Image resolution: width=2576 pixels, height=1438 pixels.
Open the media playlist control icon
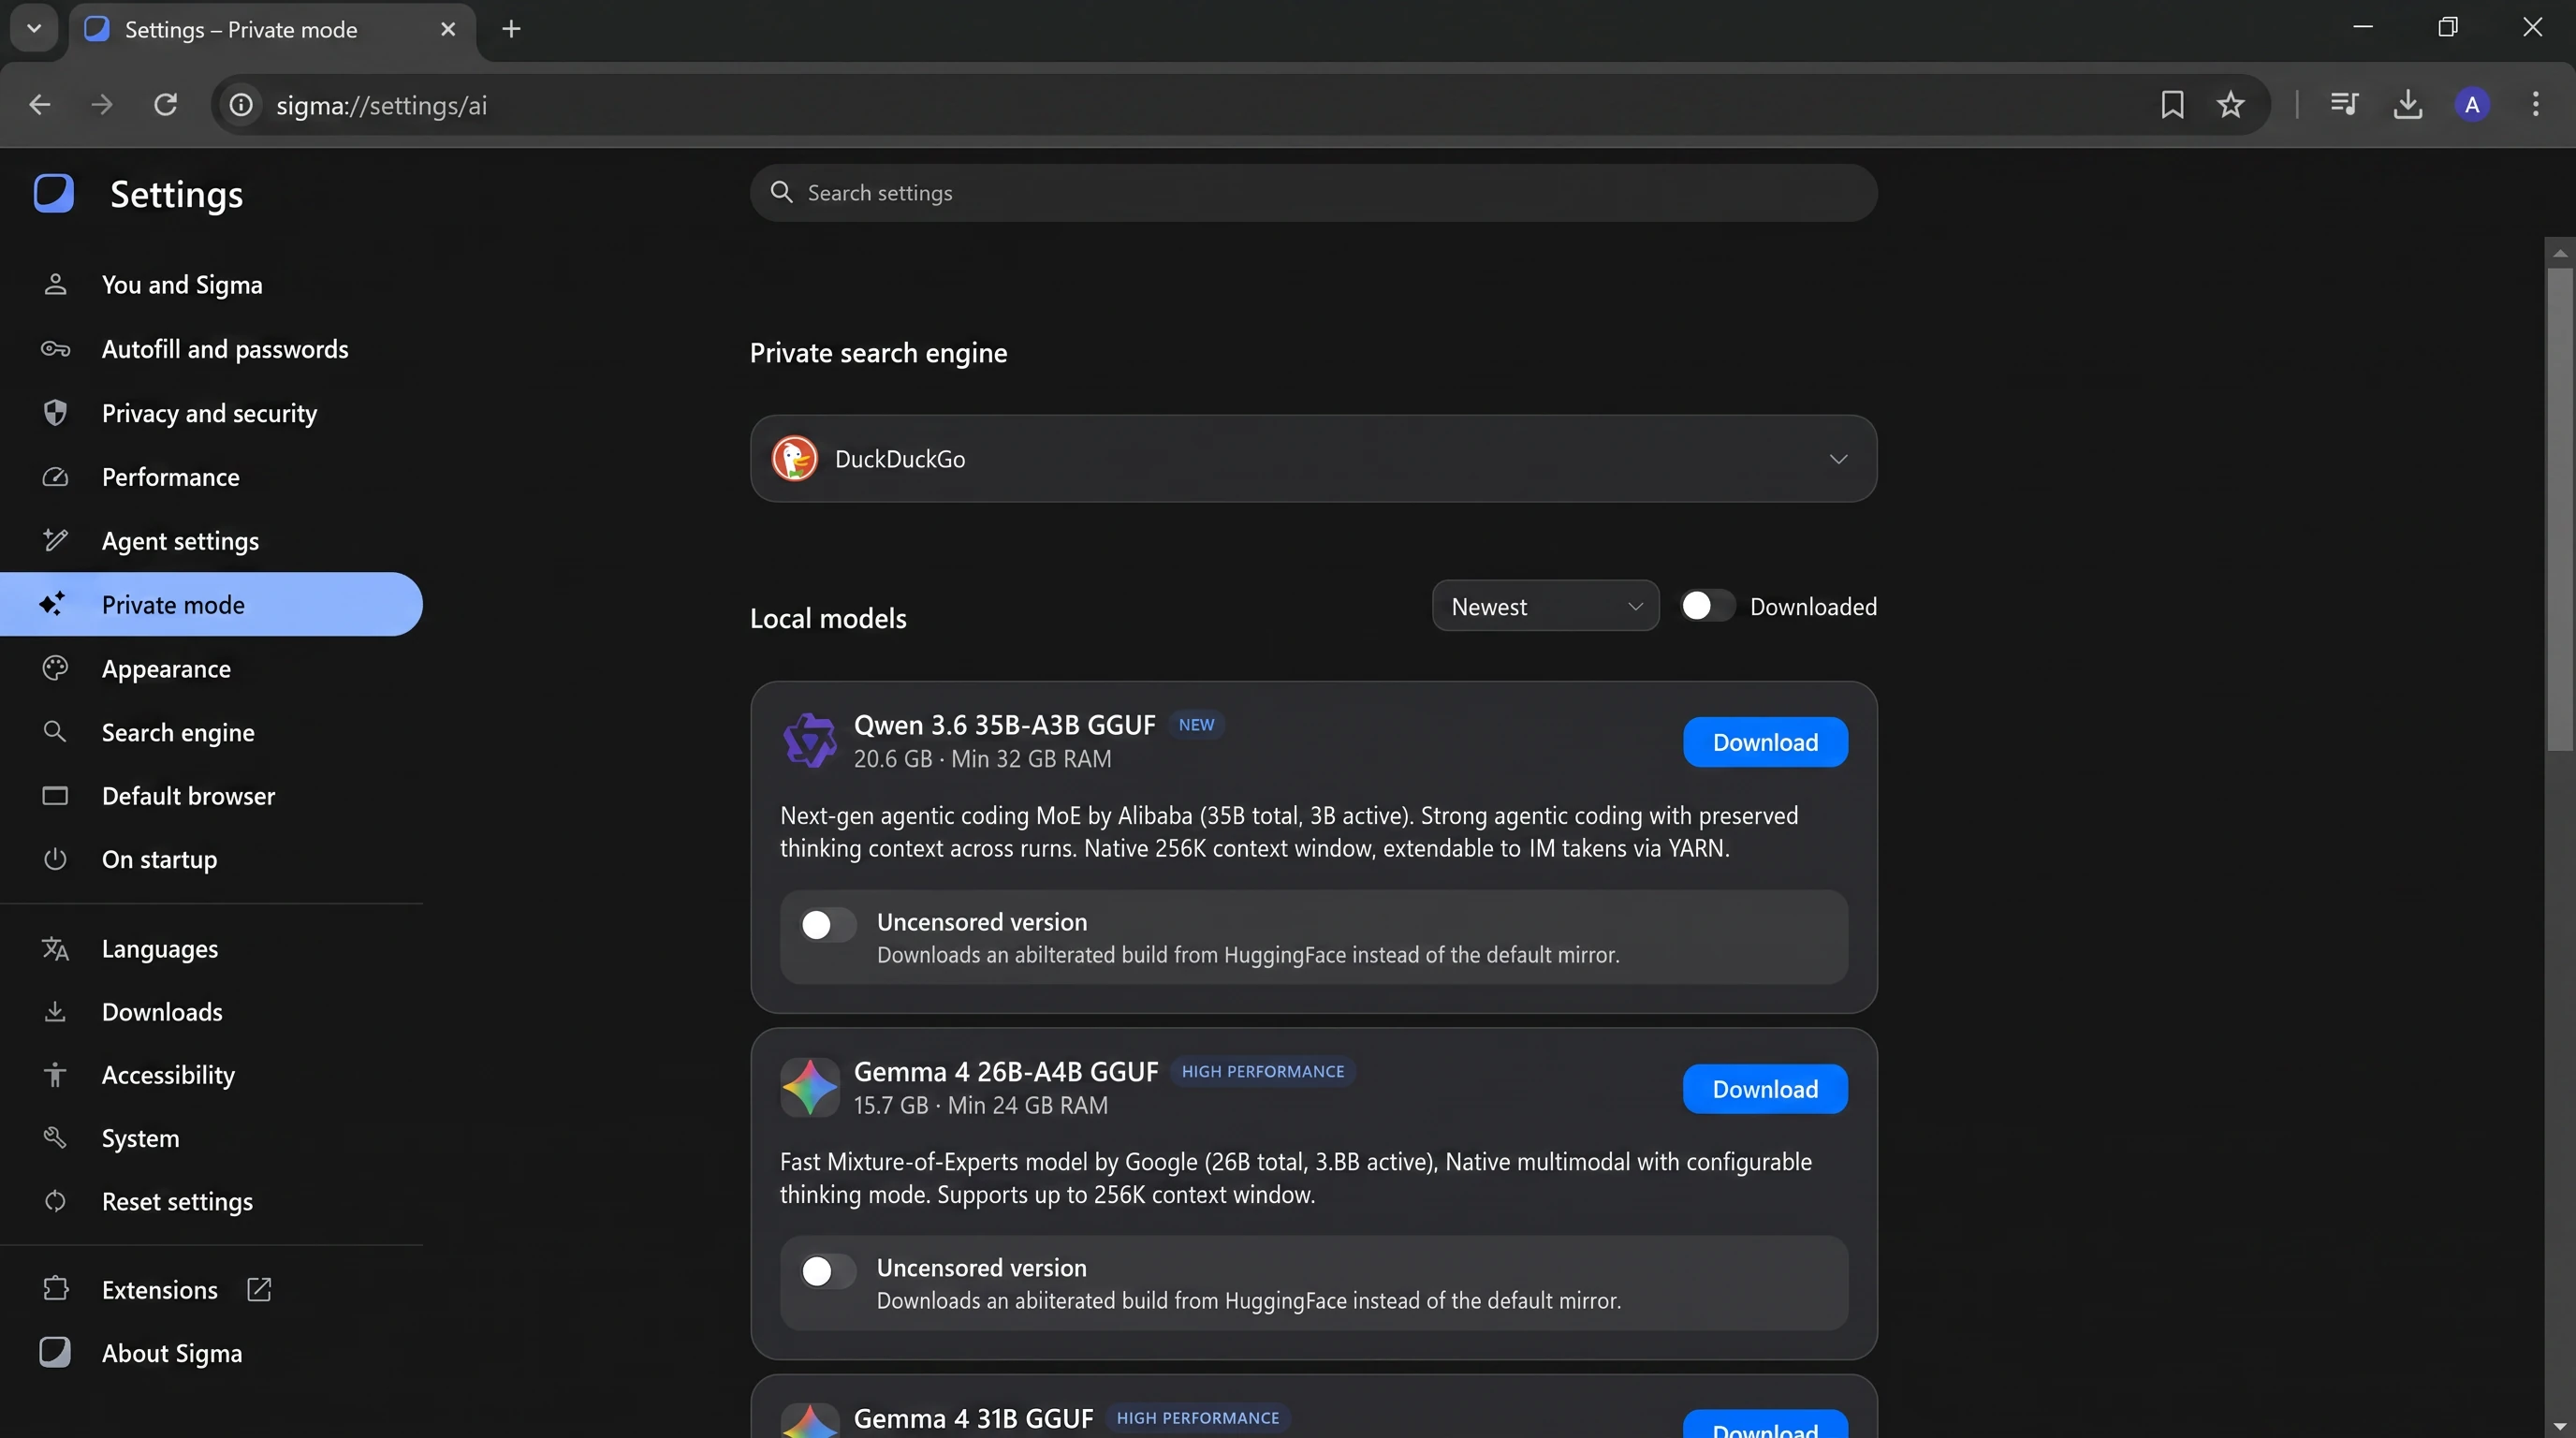point(2344,104)
